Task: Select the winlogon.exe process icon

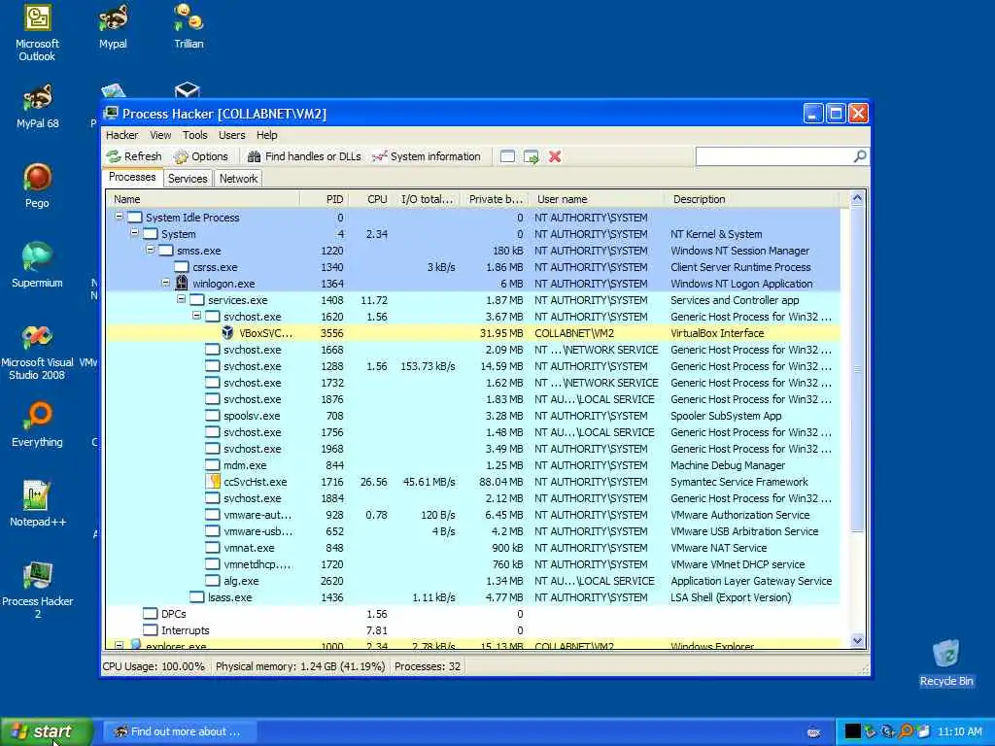Action: coord(182,283)
